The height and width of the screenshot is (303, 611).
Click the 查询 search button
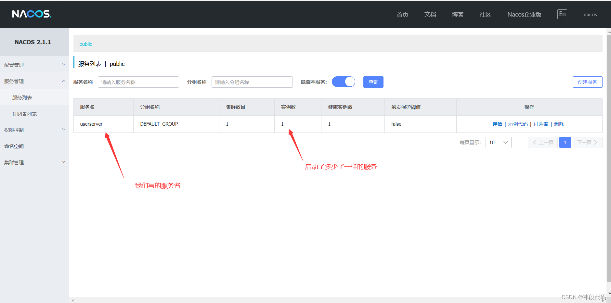pos(373,82)
